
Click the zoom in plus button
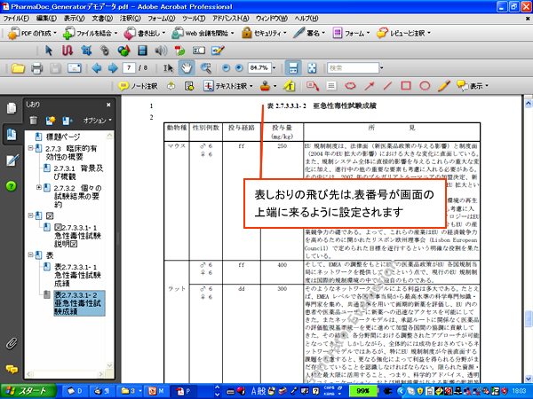239,68
